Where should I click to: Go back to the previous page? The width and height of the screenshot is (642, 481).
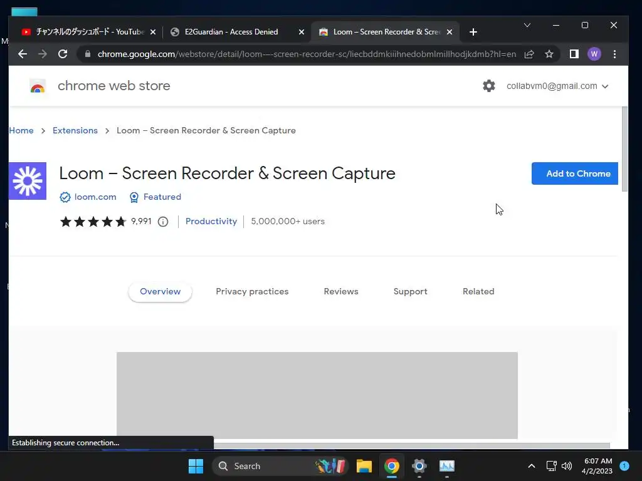tap(23, 54)
